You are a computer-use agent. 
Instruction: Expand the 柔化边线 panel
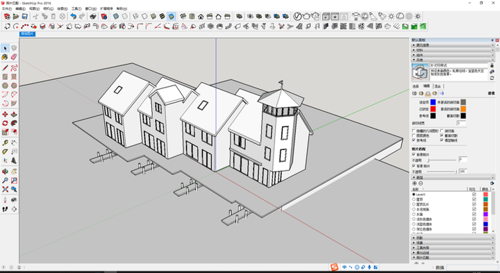453,253
